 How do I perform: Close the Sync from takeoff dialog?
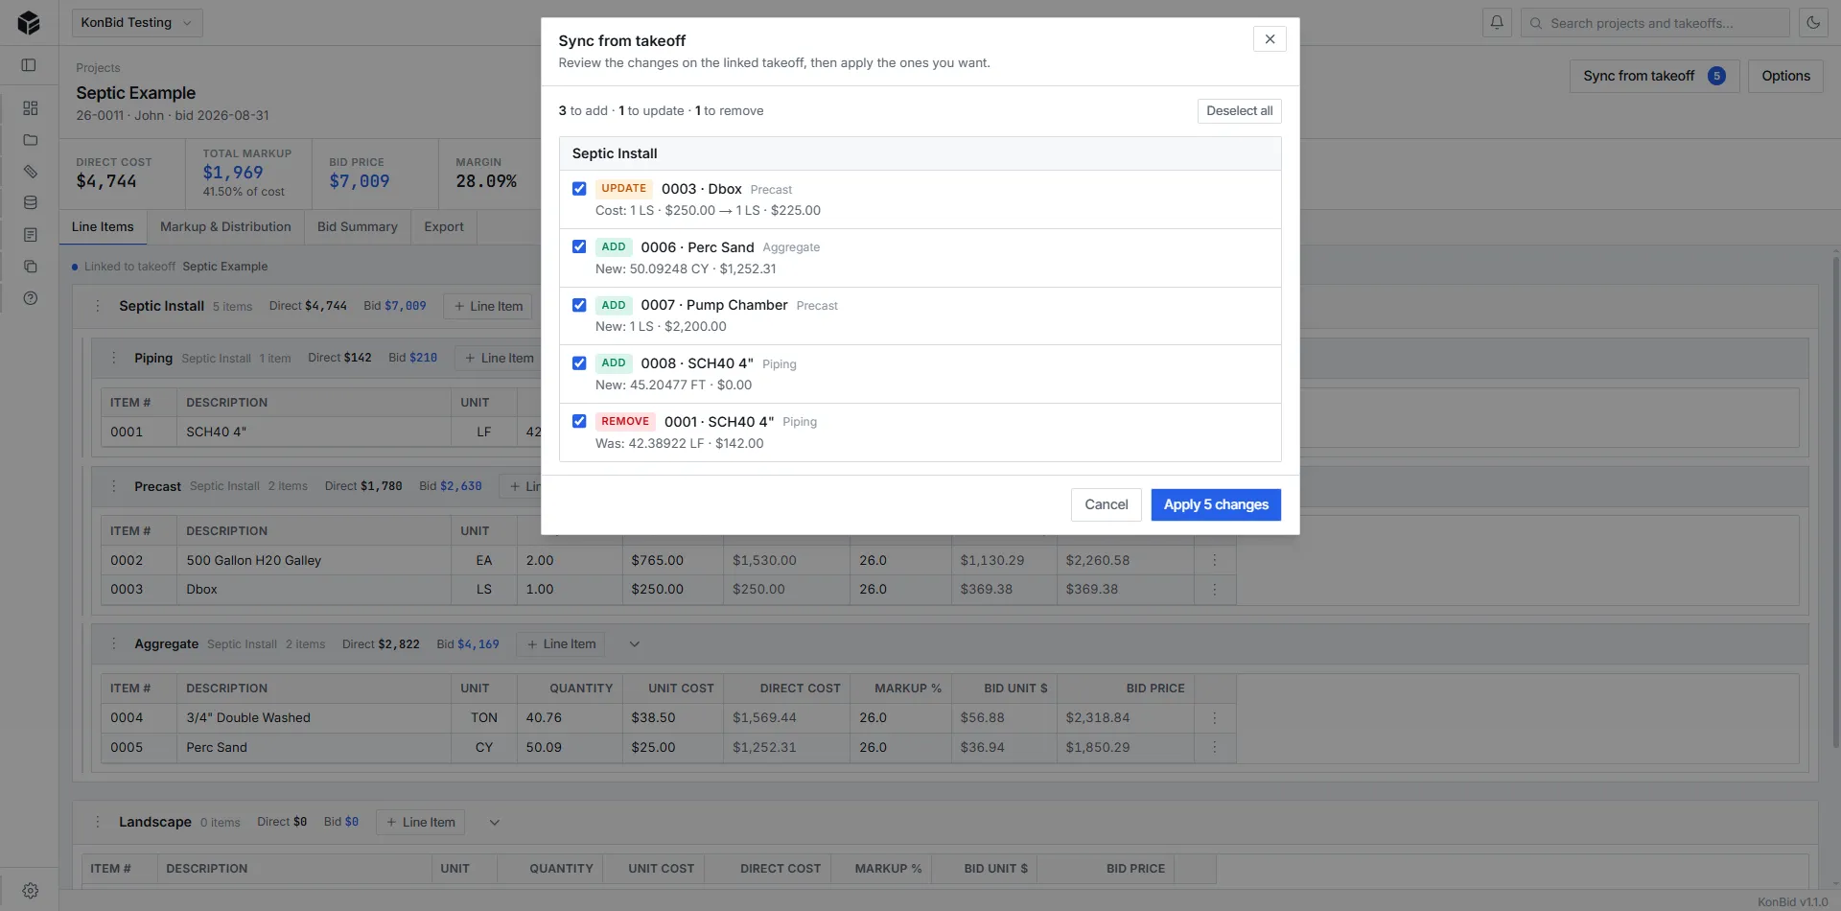[x=1270, y=39]
